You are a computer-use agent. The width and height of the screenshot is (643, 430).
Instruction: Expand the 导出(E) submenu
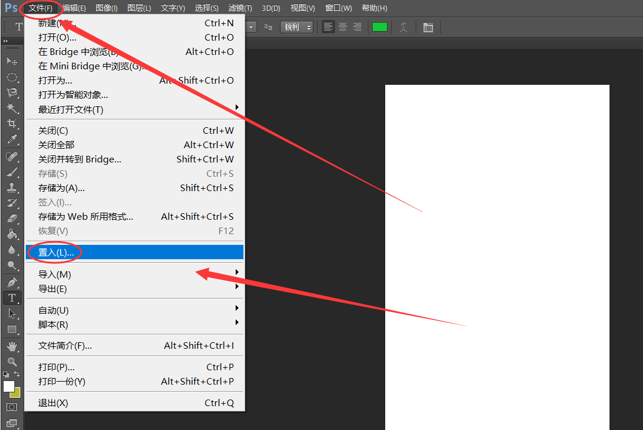[237, 287]
